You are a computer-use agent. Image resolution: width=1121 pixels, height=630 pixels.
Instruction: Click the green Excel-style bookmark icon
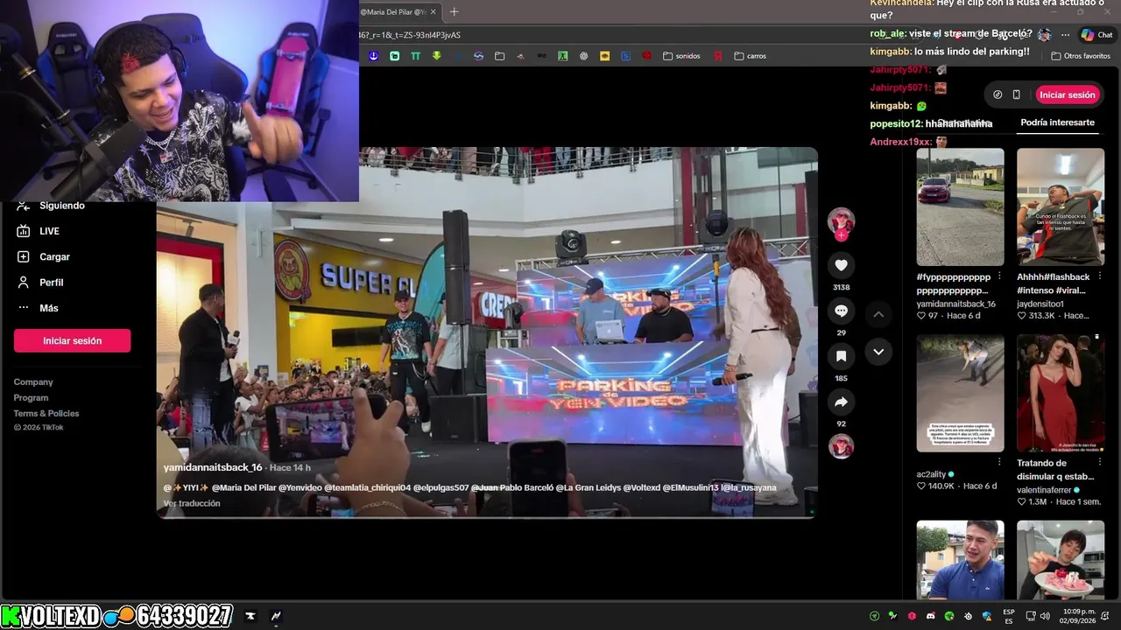click(562, 56)
